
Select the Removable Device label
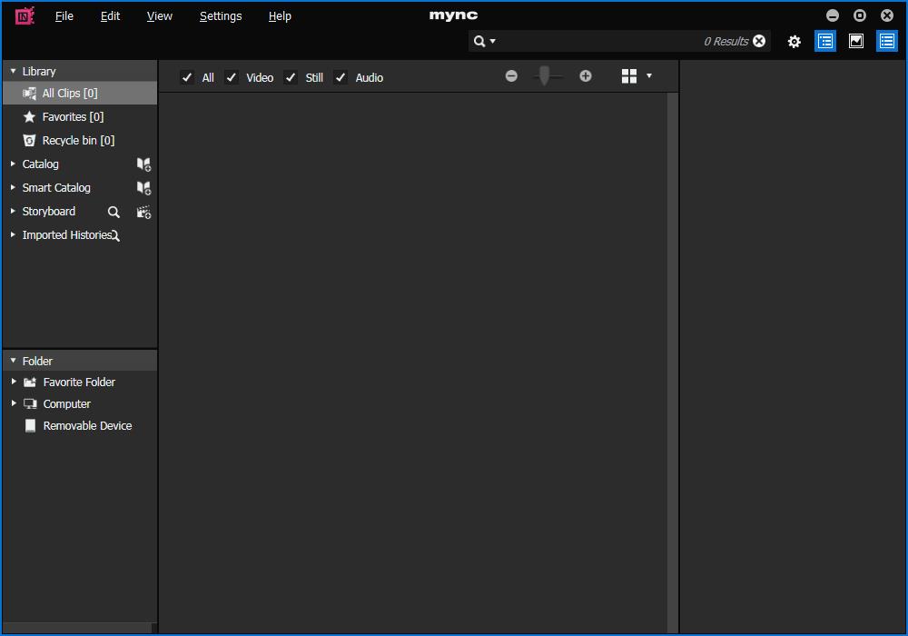click(87, 426)
